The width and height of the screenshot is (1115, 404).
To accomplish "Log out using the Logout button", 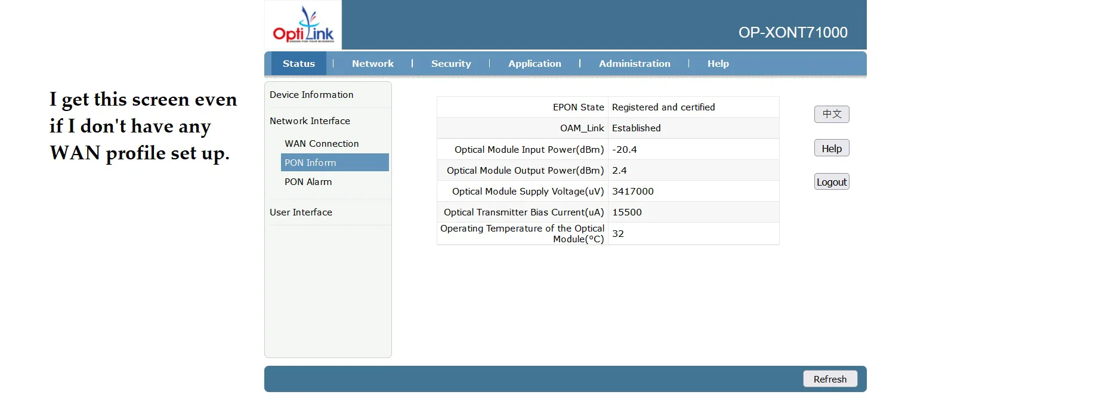I will point(831,182).
